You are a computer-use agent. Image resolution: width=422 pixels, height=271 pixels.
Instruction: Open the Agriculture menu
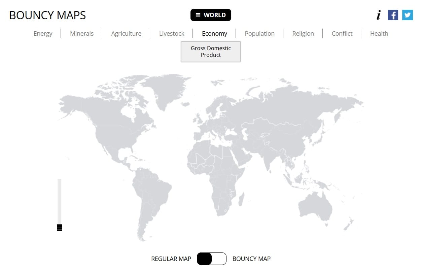pyautogui.click(x=126, y=34)
